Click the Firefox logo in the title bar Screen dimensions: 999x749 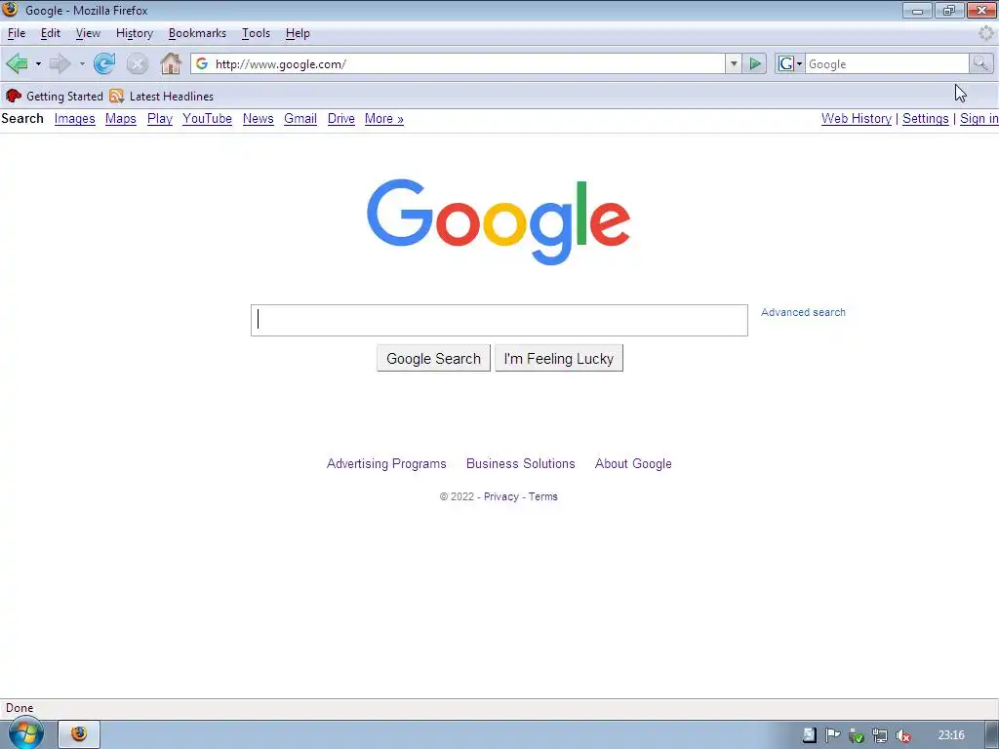click(x=10, y=10)
